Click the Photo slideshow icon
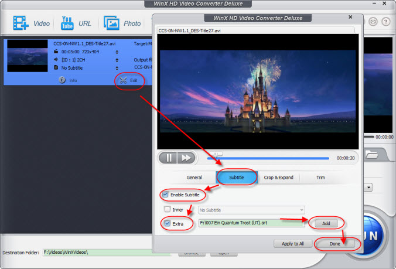Viewport: 396px width, 269px height. pyautogui.click(x=111, y=23)
